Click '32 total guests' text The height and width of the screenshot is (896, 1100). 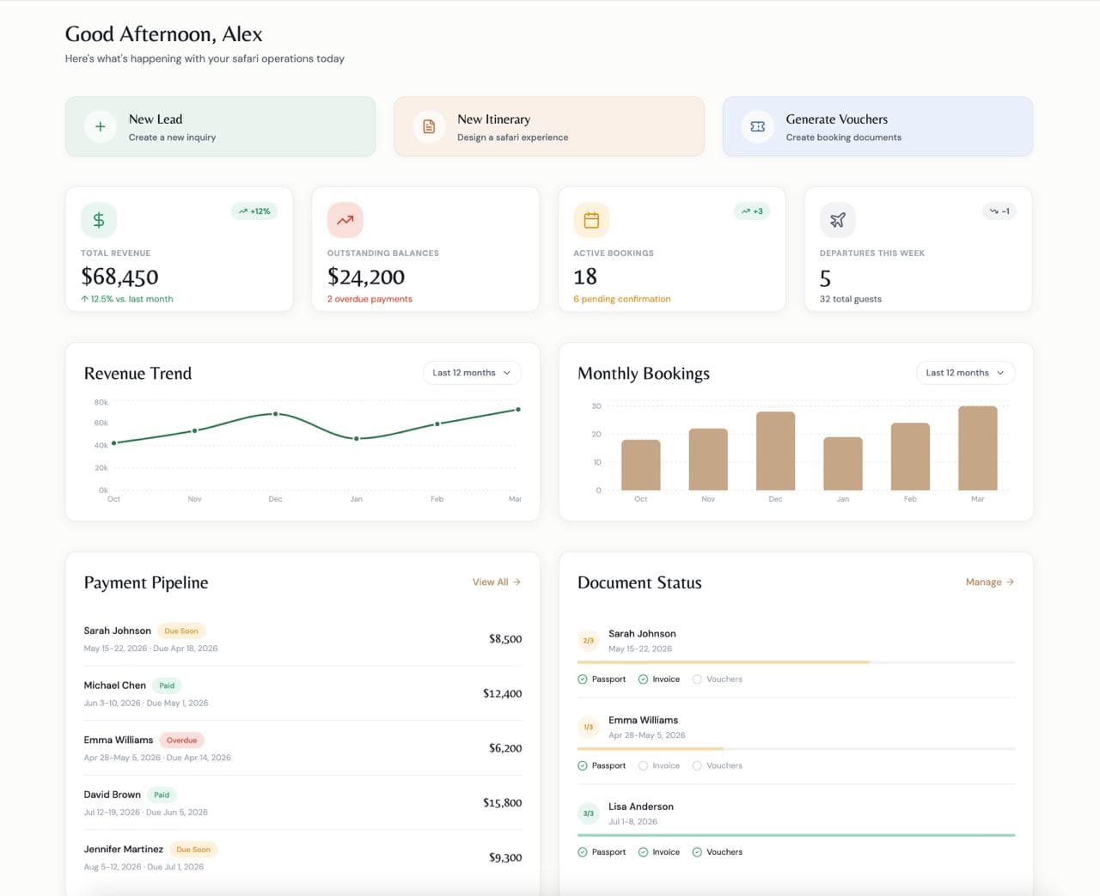click(x=850, y=299)
